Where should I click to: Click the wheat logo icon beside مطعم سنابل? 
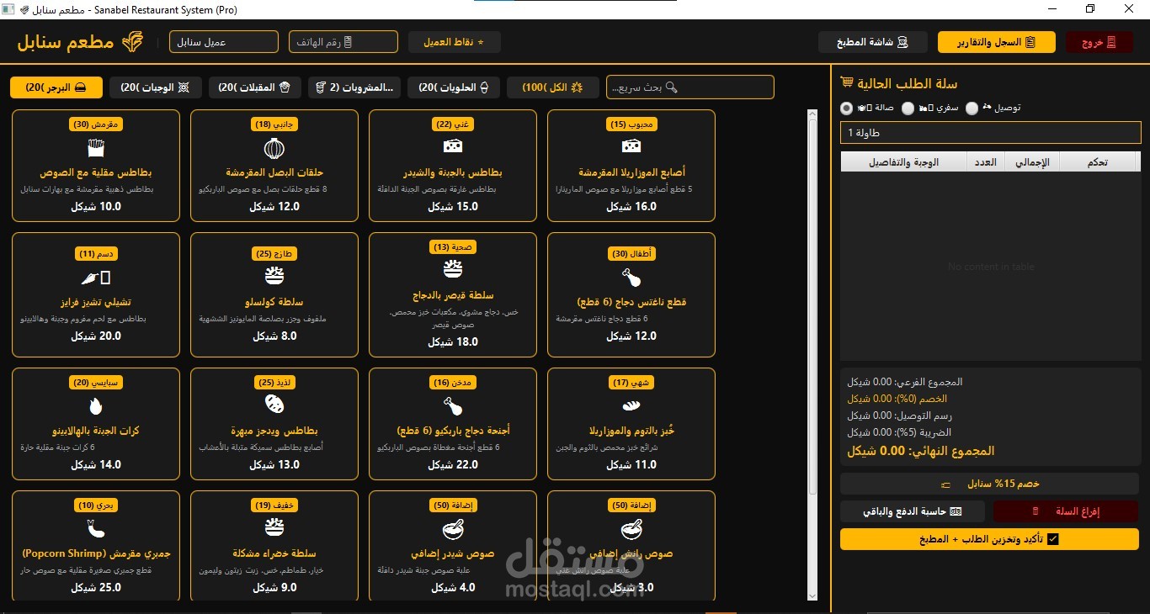(x=133, y=41)
